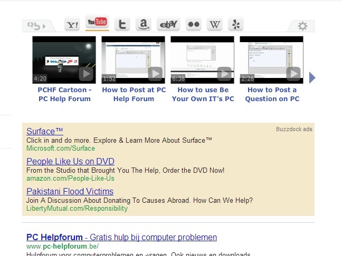Screen dimensions: 342x256
Task: Click the amazon.com/People-Like-Us URL
Action: 70,178
